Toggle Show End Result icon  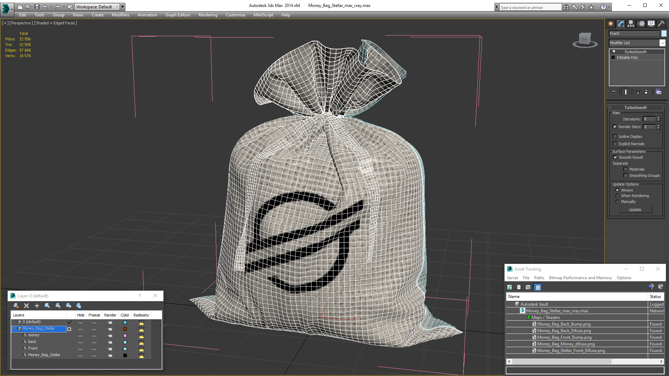(x=626, y=92)
